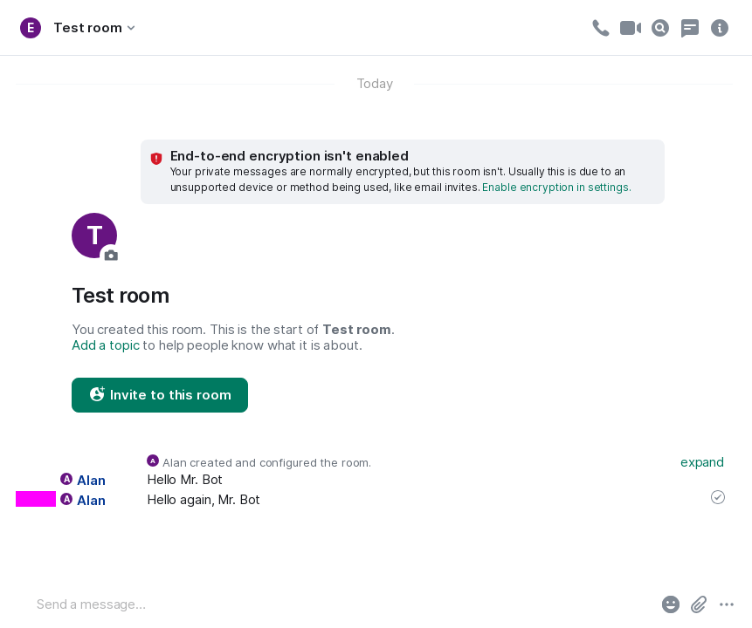Image resolution: width=752 pixels, height=628 pixels.
Task: Start a voice call
Action: point(600,28)
